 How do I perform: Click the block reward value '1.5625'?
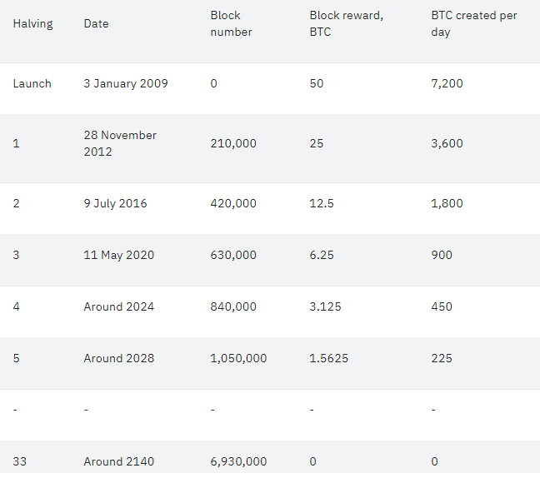point(329,358)
